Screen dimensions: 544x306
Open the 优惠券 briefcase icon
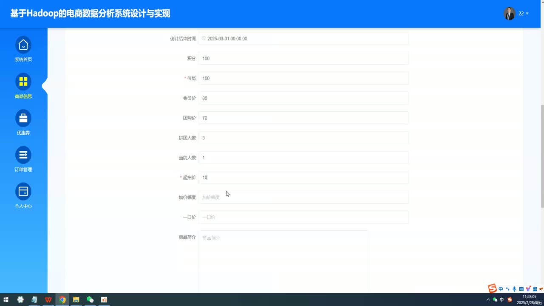(x=23, y=118)
